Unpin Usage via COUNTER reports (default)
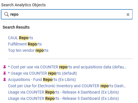Viewport: 138px width, 103px height. (x=5, y=74)
